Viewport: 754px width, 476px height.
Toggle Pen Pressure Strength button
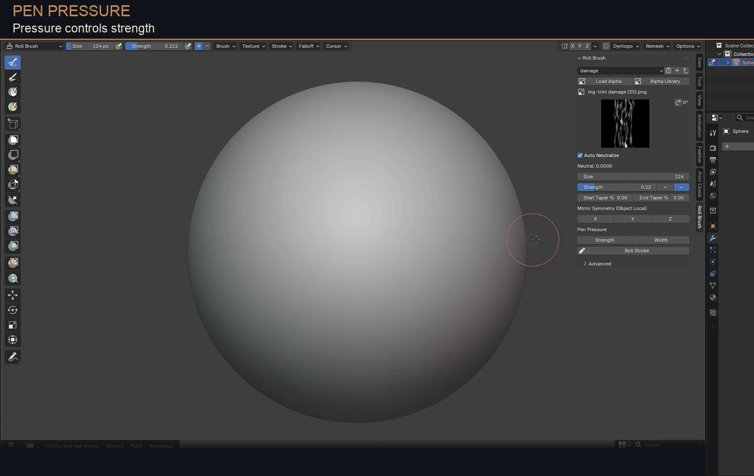[605, 240]
